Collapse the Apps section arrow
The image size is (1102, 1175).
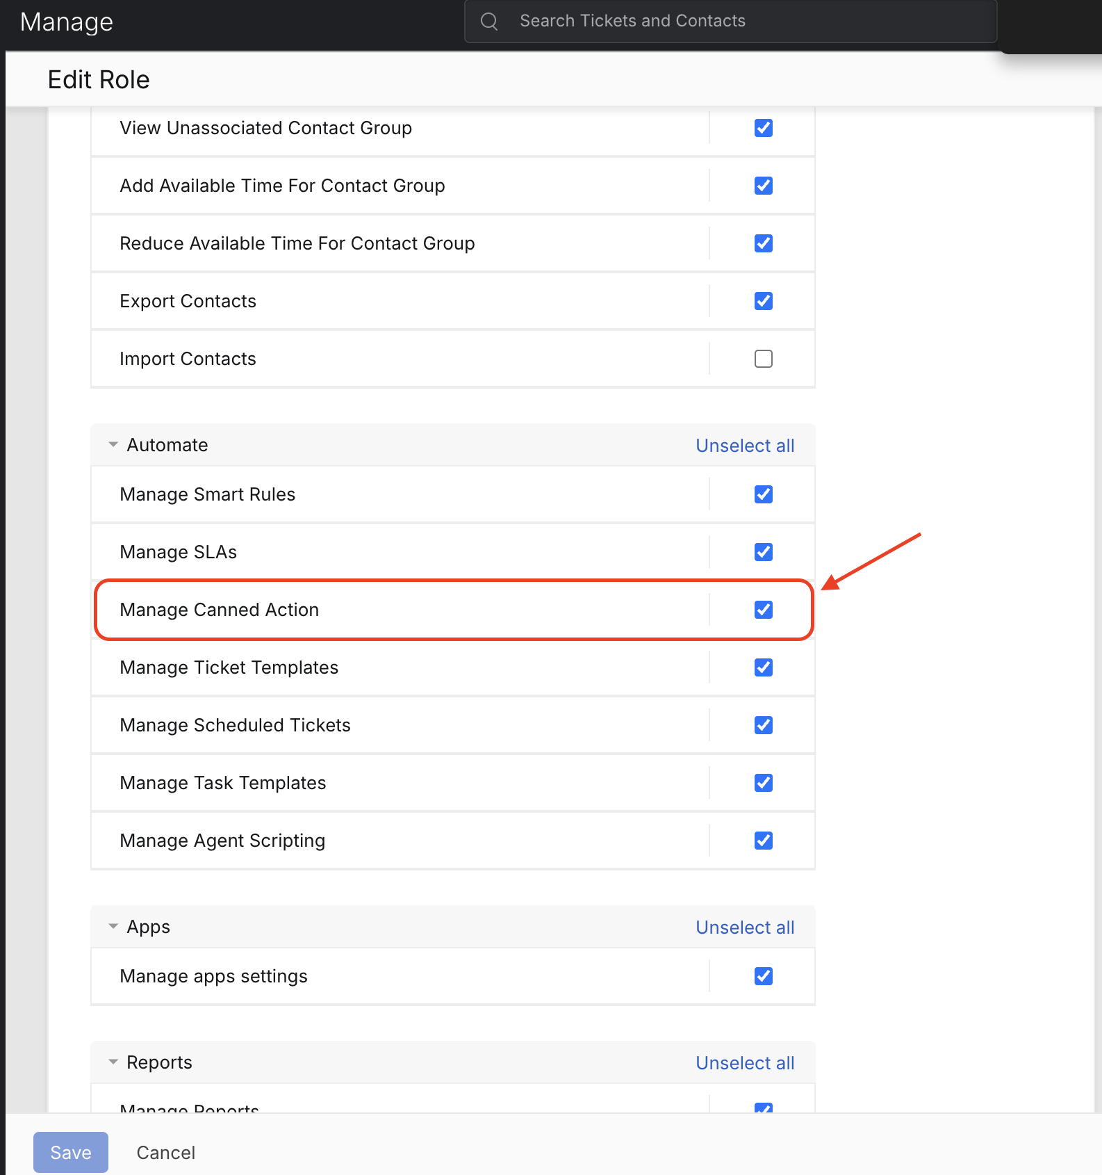(113, 927)
